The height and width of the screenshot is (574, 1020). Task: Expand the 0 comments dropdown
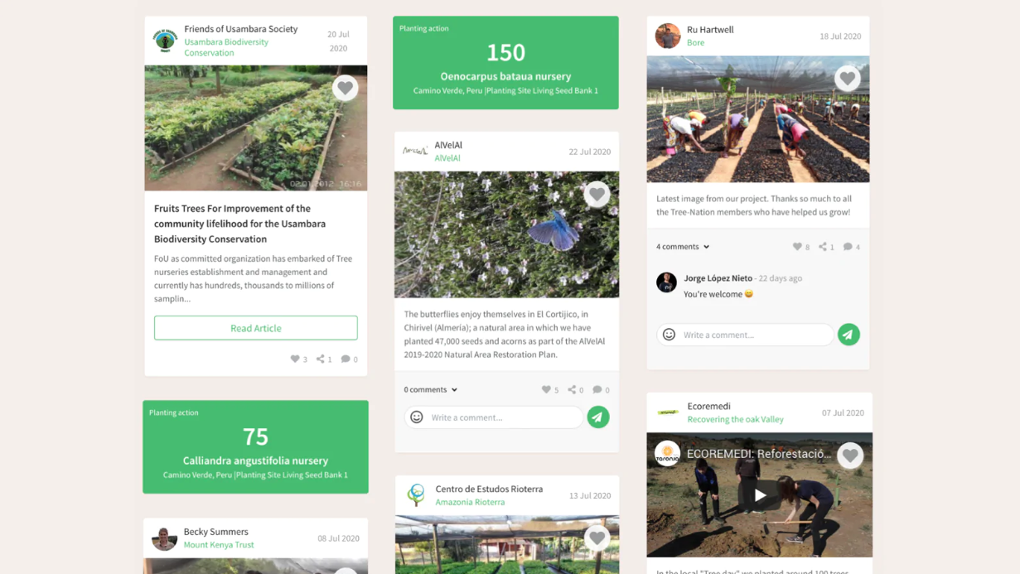point(431,389)
